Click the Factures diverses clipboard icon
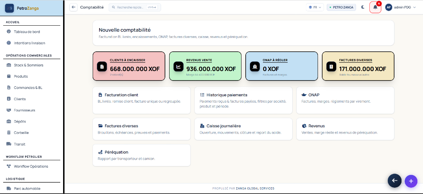 click(331, 66)
